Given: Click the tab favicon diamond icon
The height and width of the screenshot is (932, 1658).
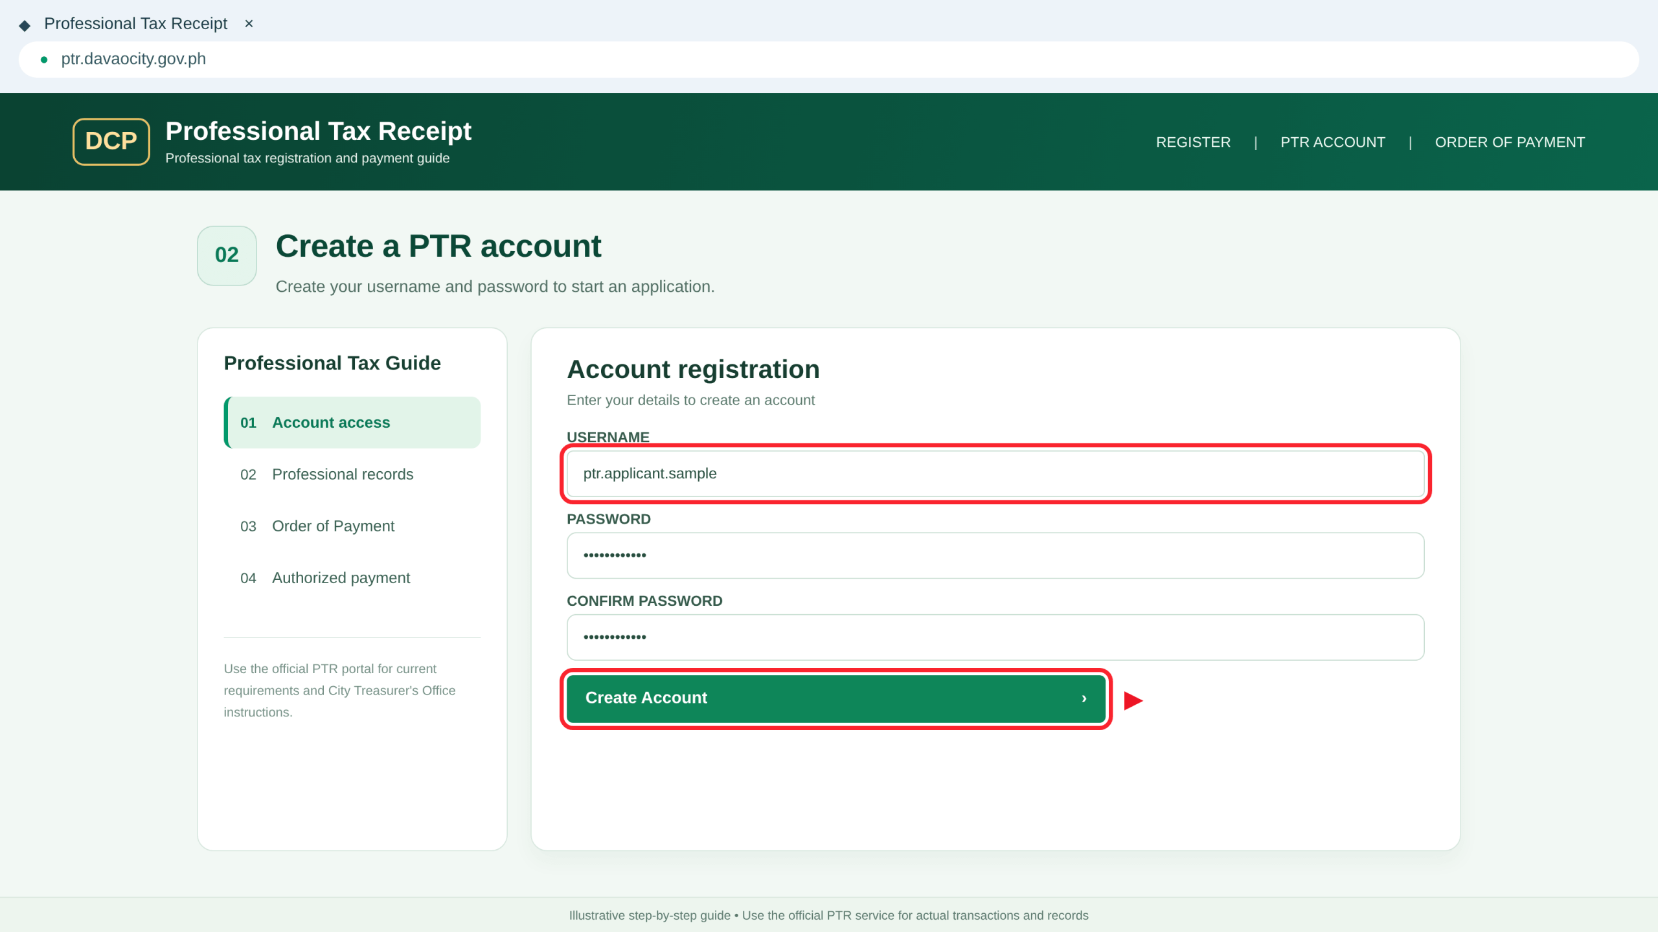Looking at the screenshot, I should coord(25,25).
